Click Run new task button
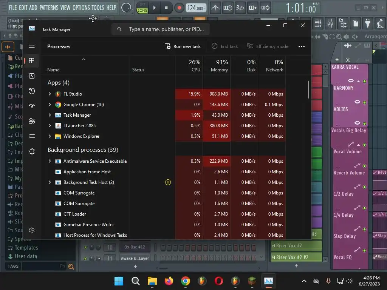Viewport: 387px width, 290px height. click(x=183, y=46)
